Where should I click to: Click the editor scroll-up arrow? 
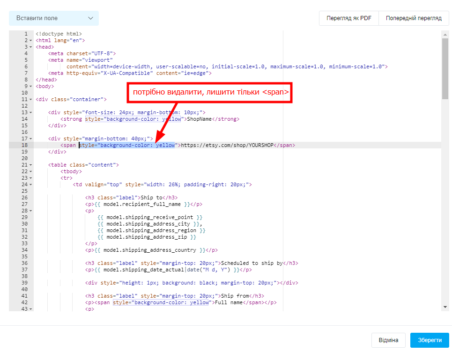(x=445, y=35)
